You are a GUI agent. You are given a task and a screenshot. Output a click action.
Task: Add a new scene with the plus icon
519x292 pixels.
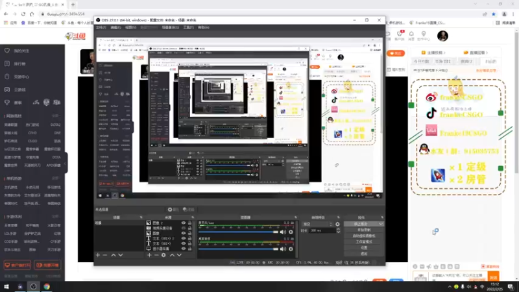(98, 255)
